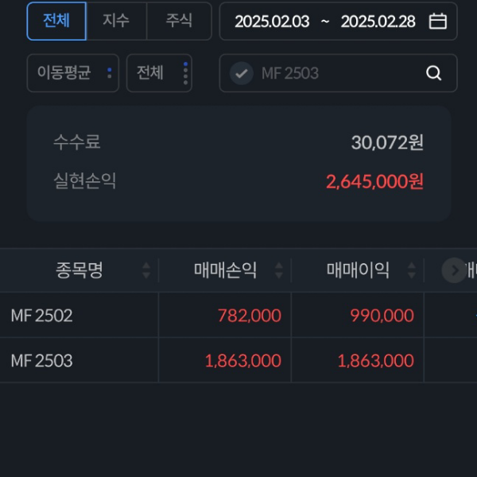Select the 전체 tab
The width and height of the screenshot is (477, 477).
(56, 21)
